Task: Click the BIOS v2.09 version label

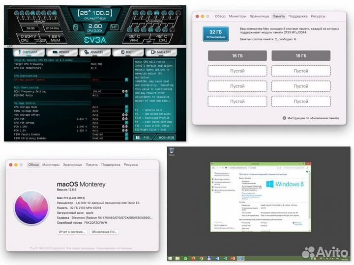Action: coord(166,137)
